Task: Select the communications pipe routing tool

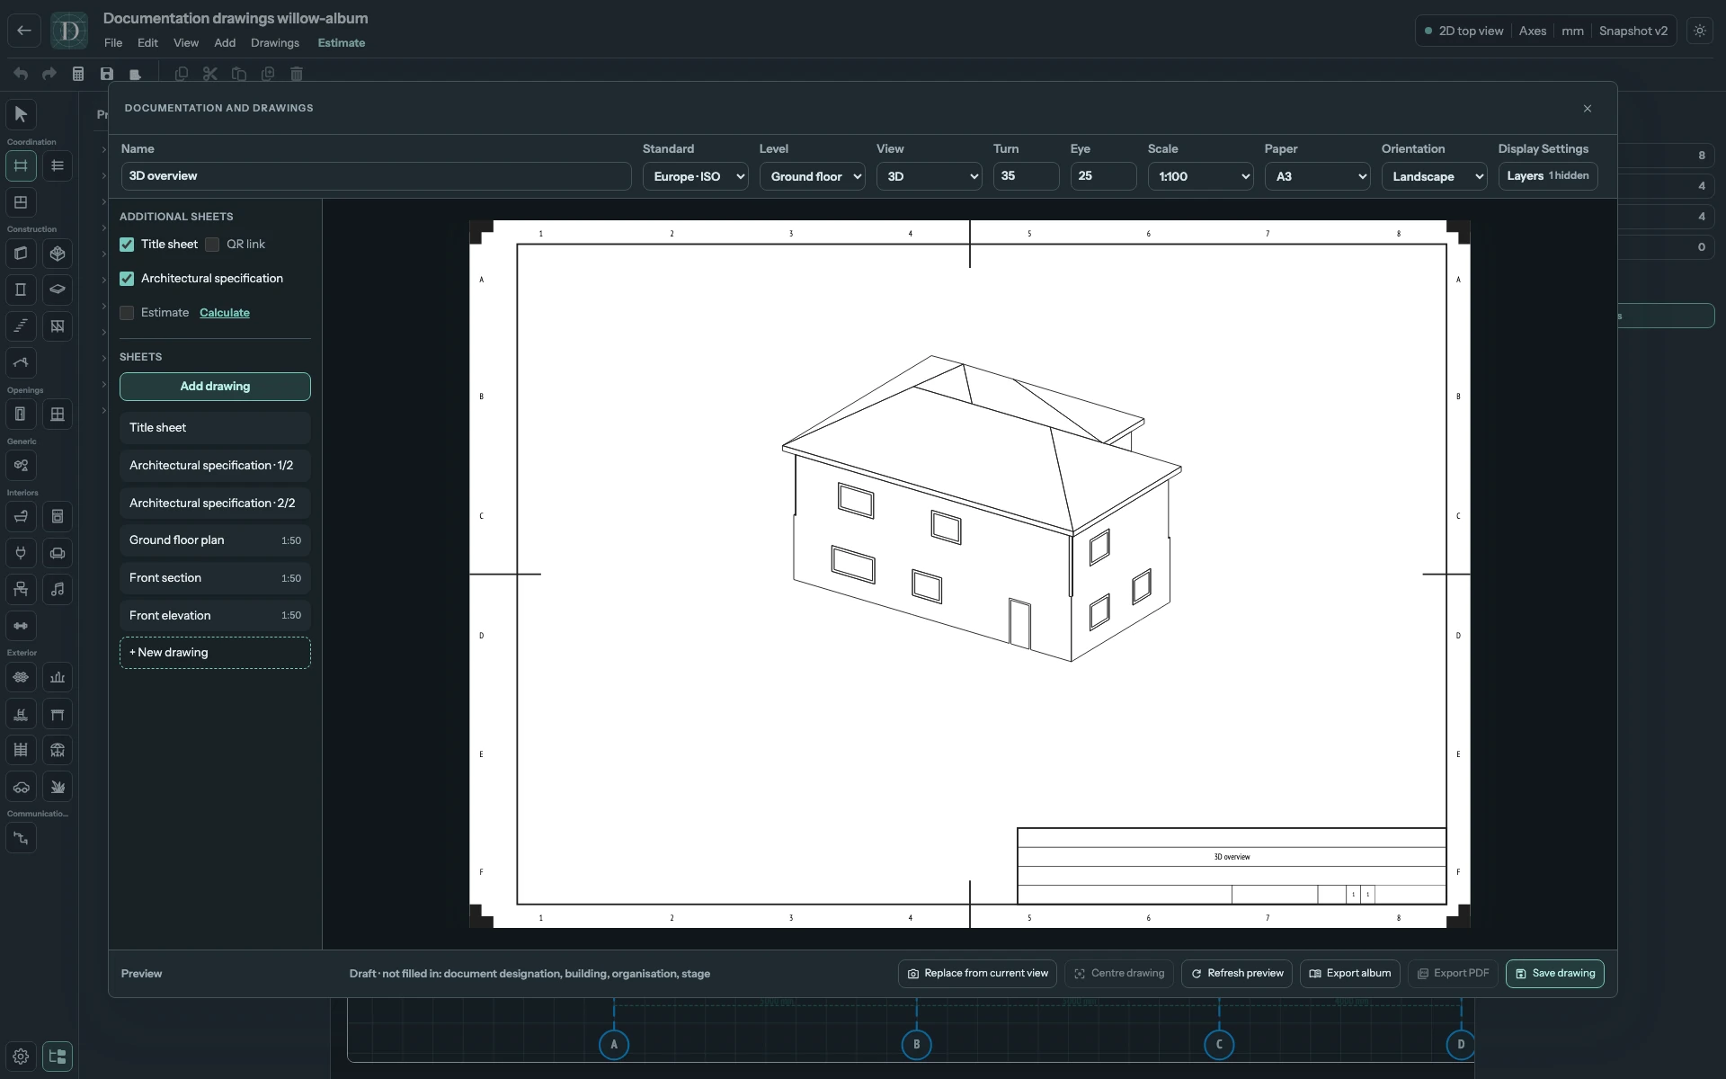Action: pos(21,838)
